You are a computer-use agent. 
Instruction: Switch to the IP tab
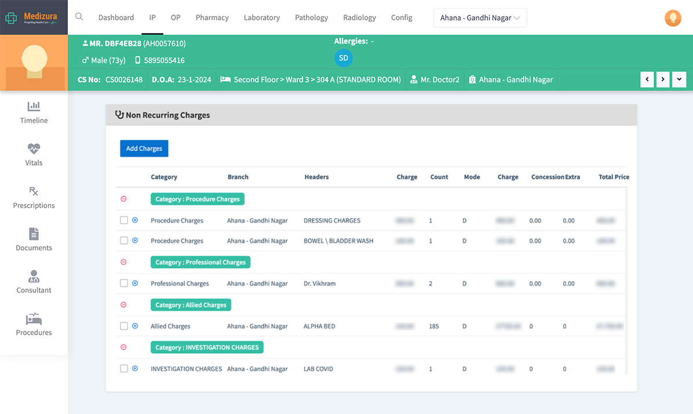(152, 18)
